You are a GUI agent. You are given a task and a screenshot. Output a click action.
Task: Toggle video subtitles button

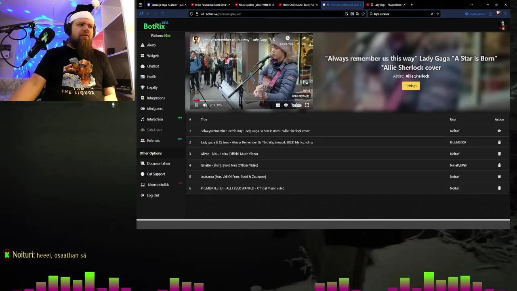coord(278,105)
